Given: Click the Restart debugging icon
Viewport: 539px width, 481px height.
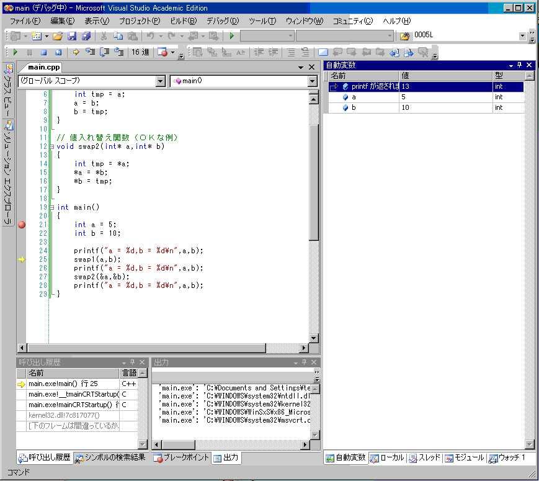Looking at the screenshot, I should [x=58, y=52].
